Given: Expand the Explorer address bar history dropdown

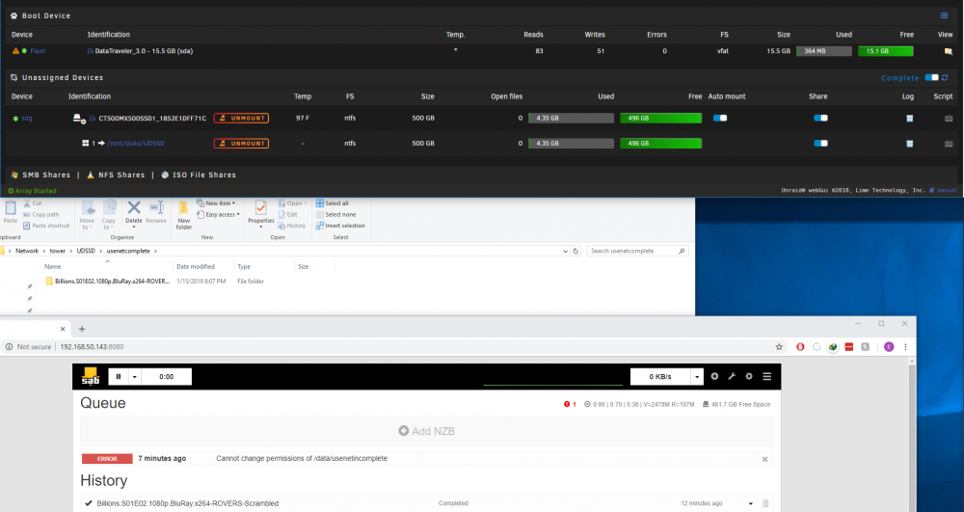Looking at the screenshot, I should tap(565, 251).
